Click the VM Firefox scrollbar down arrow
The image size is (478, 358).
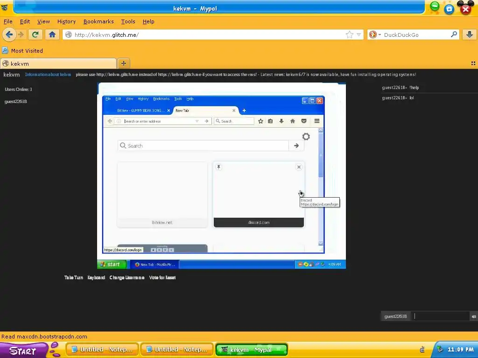tap(321, 243)
